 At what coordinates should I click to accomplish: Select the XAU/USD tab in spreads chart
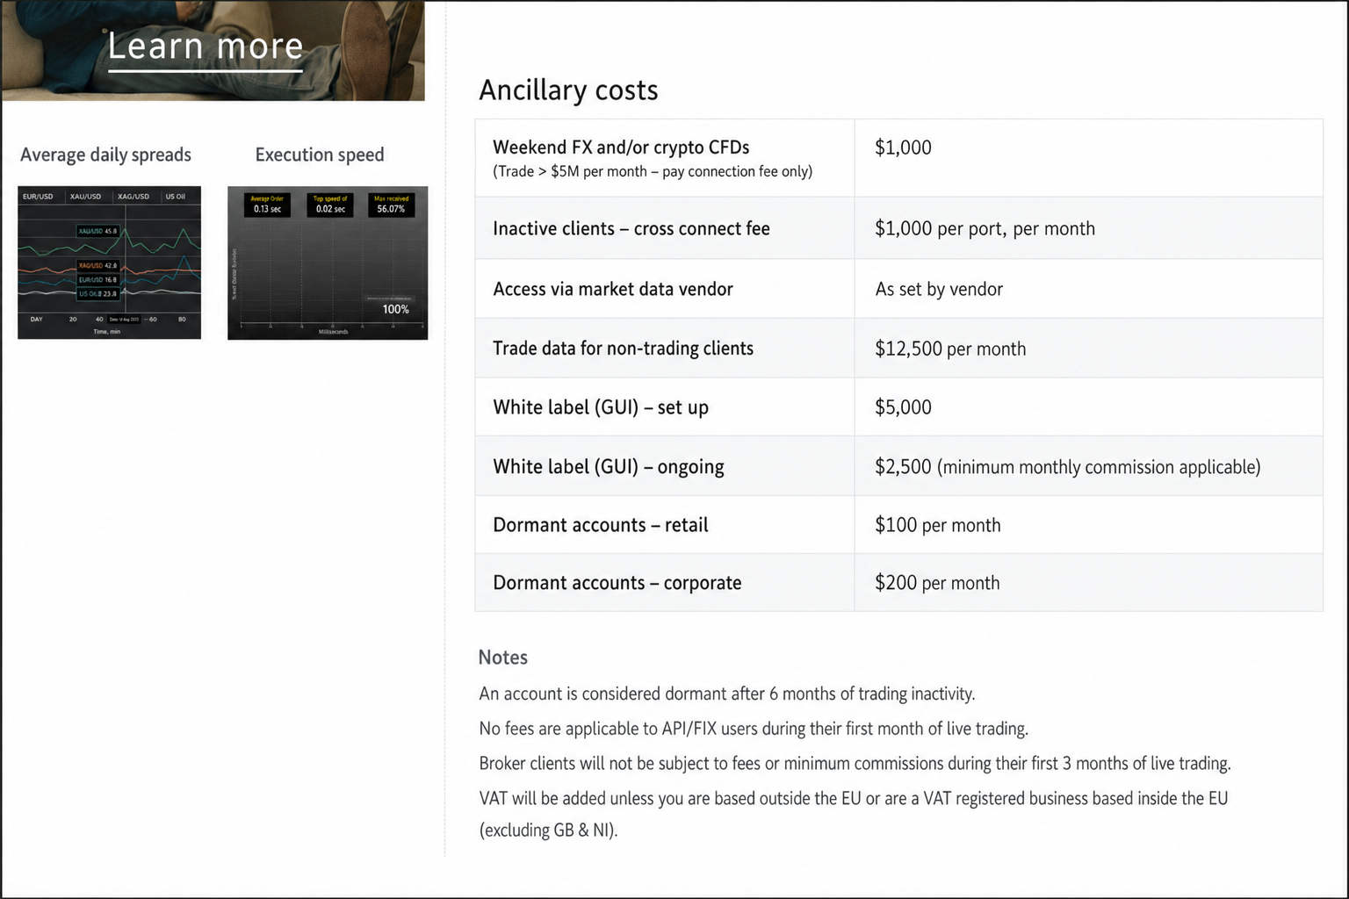[85, 197]
